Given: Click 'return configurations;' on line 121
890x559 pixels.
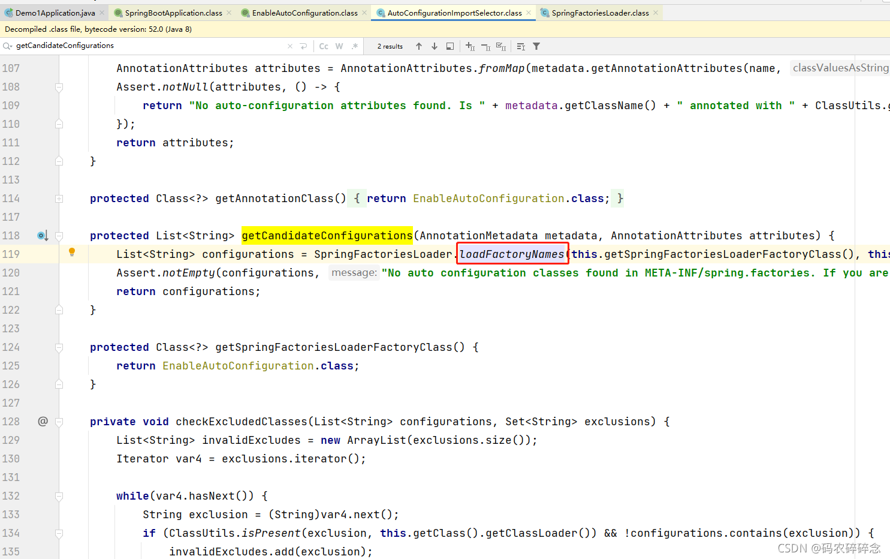Looking at the screenshot, I should 189,291.
